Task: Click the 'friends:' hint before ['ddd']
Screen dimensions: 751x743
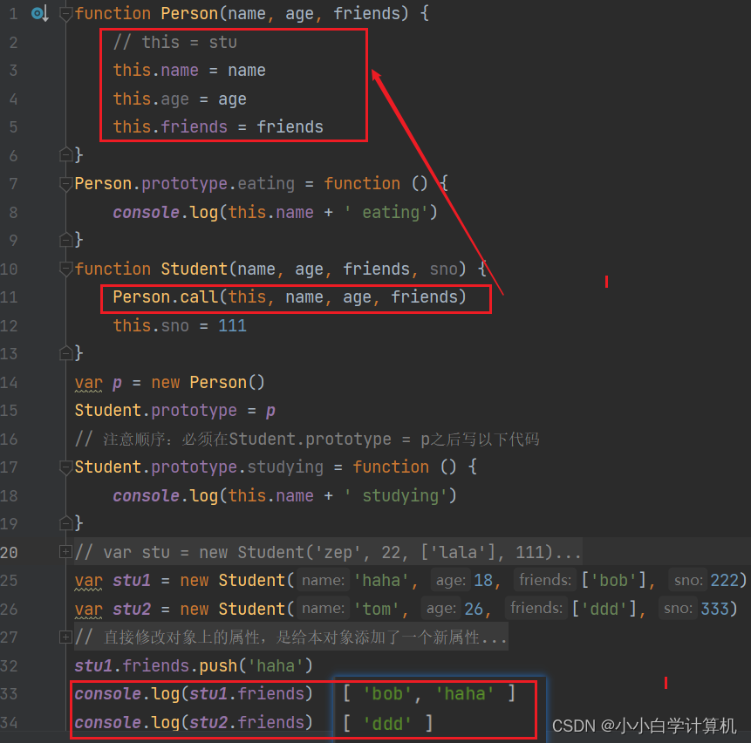Action: 536,609
